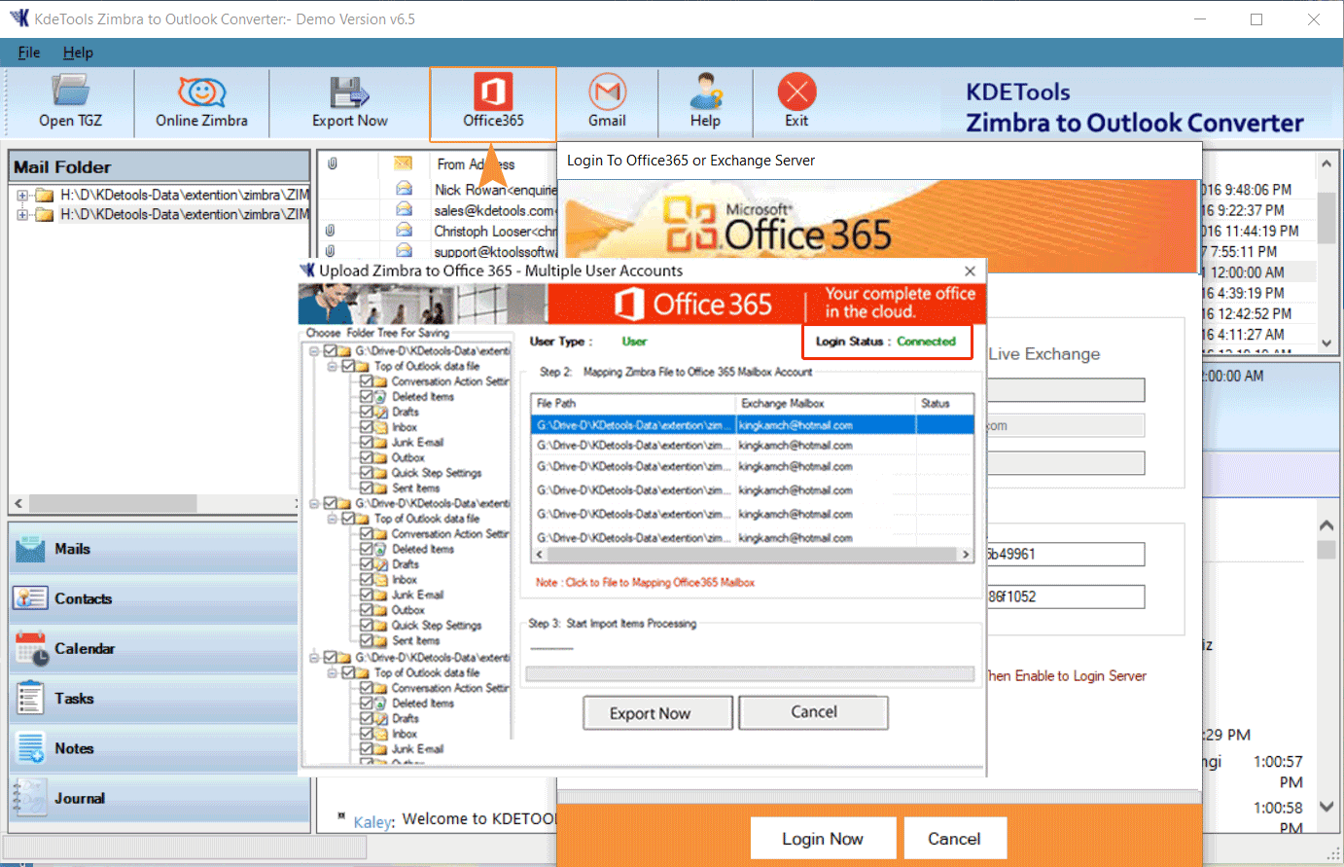Open the File menu
The height and width of the screenshot is (867, 1344).
(29, 53)
